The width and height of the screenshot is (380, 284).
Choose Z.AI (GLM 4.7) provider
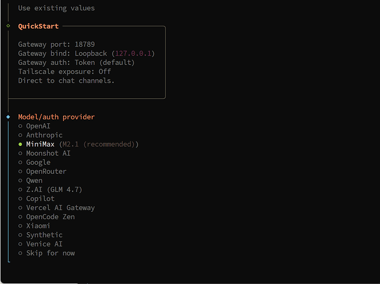51,190
